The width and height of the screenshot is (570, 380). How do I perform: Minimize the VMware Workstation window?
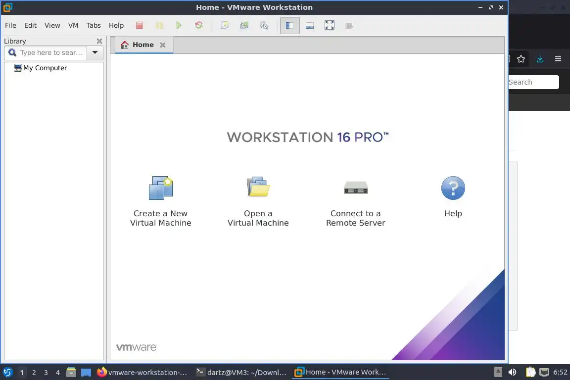[480, 7]
